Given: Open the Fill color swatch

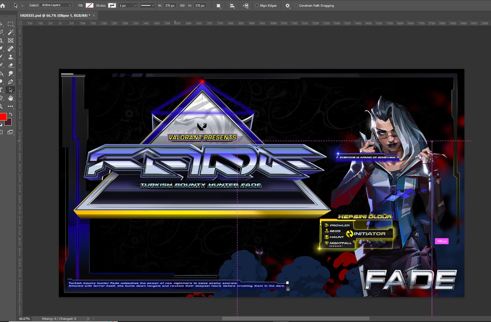Looking at the screenshot, I should [90, 6].
